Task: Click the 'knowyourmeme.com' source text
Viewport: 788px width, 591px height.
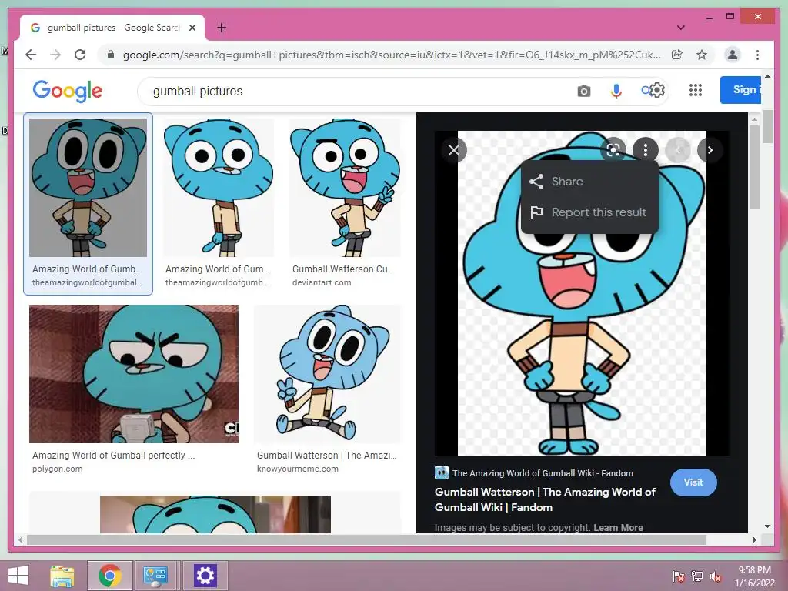Action: click(x=298, y=469)
